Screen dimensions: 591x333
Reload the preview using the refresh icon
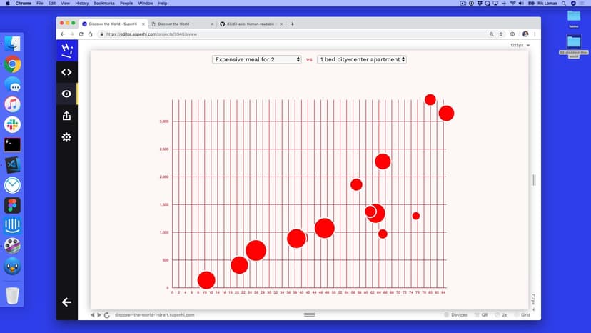click(106, 315)
